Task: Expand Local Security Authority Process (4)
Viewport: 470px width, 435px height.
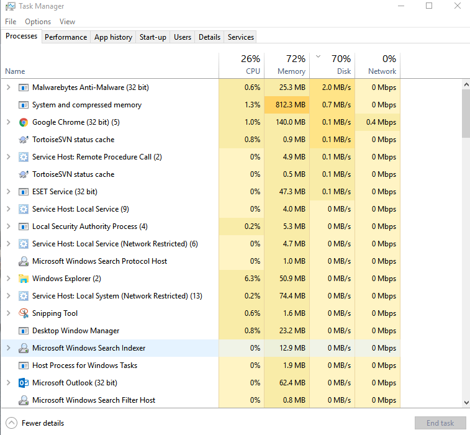Action: (x=9, y=226)
